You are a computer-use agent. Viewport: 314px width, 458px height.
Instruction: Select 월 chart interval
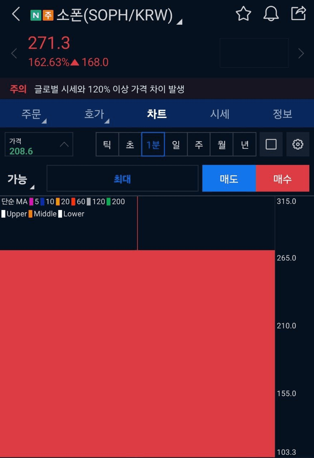(222, 144)
